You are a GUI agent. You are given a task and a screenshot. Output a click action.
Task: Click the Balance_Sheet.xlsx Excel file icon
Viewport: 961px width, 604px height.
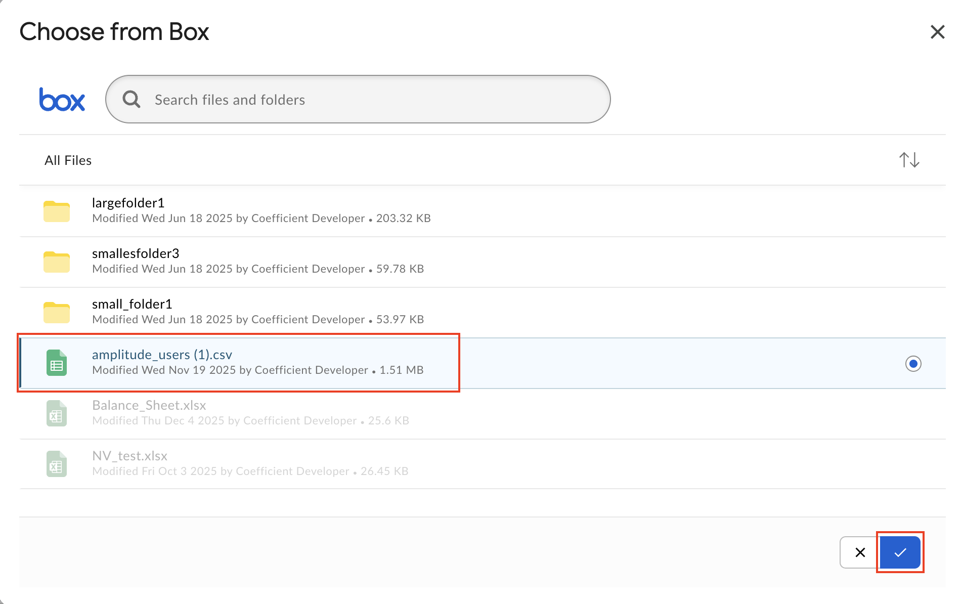pos(56,414)
